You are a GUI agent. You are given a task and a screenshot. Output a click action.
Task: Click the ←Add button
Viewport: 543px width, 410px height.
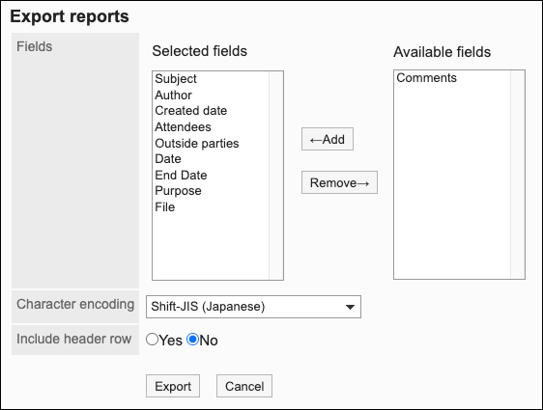pos(328,139)
